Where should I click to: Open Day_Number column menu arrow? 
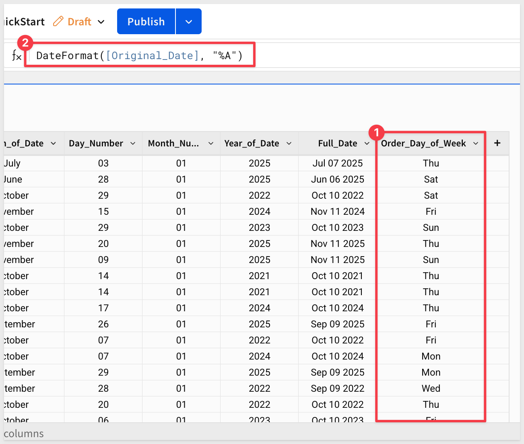(x=133, y=144)
